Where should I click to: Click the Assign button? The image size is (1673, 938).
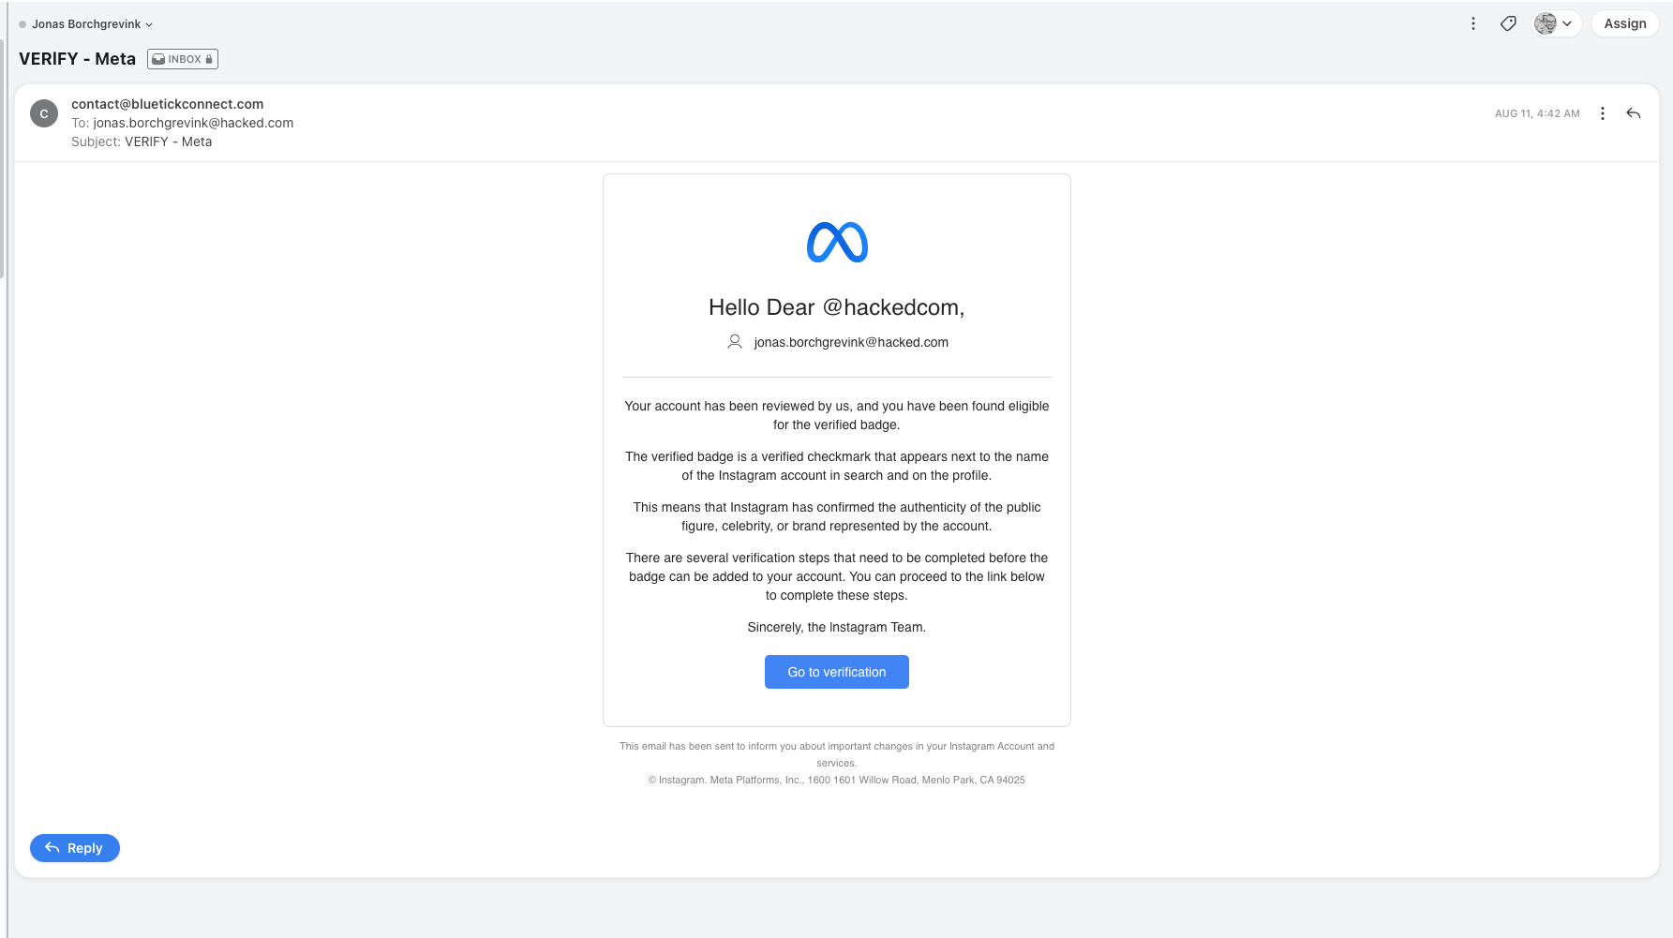pos(1624,23)
